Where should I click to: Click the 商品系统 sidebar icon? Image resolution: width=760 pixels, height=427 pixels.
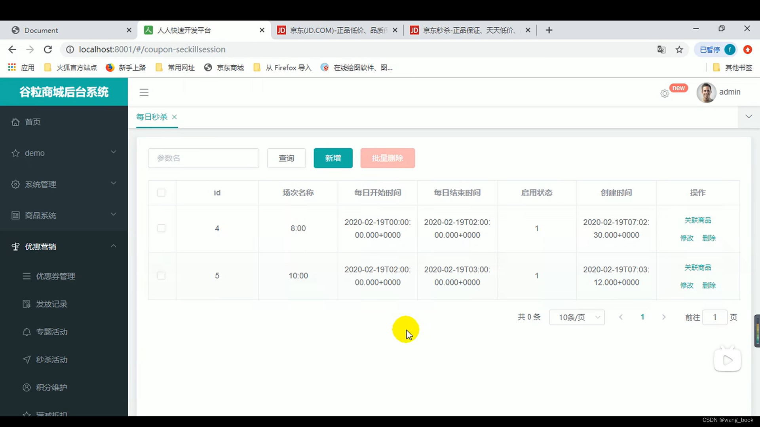[x=15, y=215]
